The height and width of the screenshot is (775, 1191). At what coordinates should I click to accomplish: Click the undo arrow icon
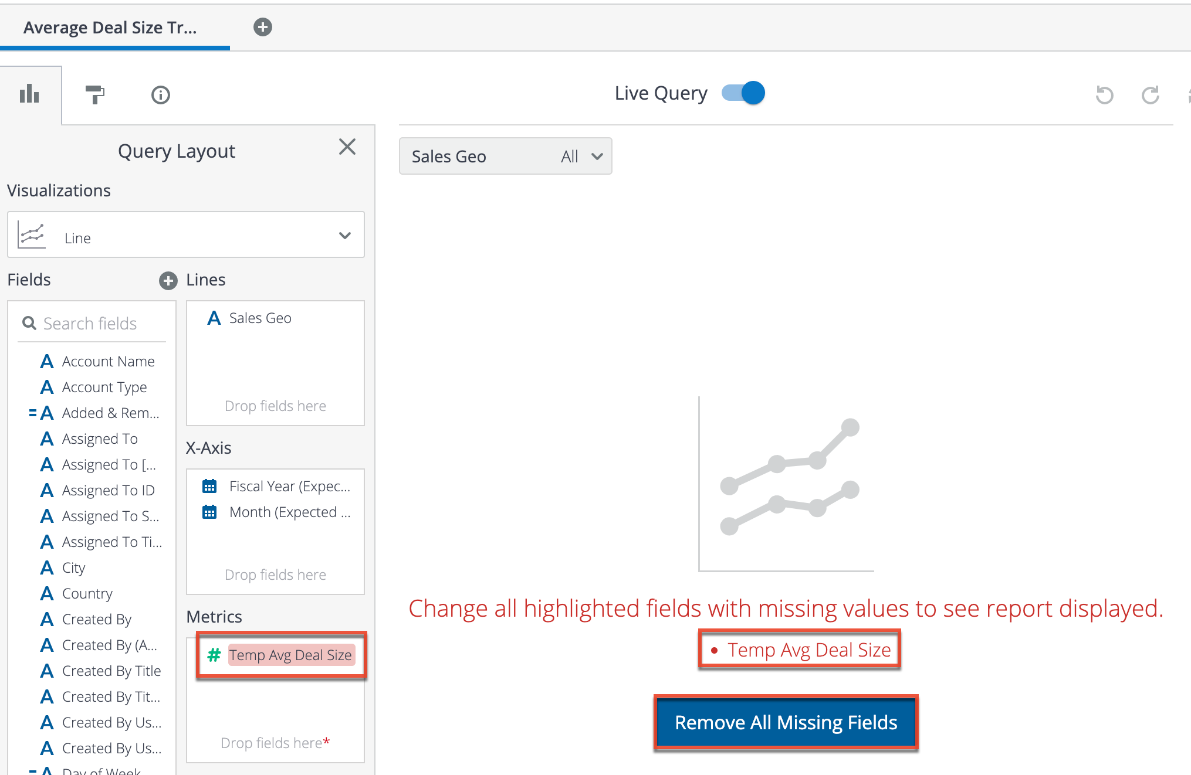(x=1104, y=94)
